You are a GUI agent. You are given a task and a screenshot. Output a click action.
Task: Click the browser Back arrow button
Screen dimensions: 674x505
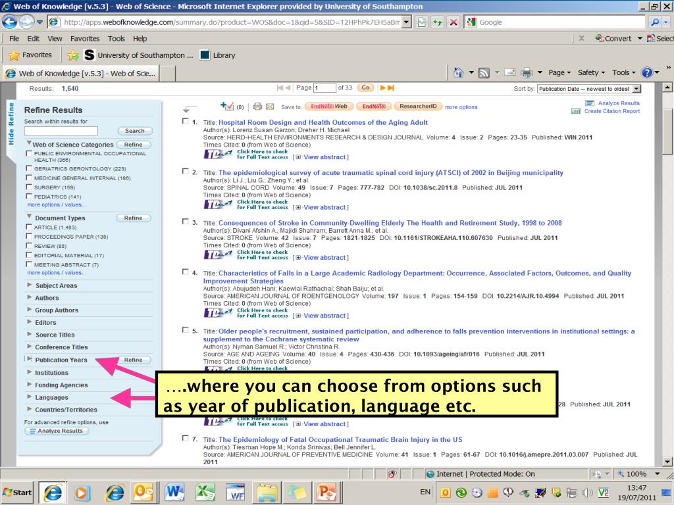tap(9, 22)
